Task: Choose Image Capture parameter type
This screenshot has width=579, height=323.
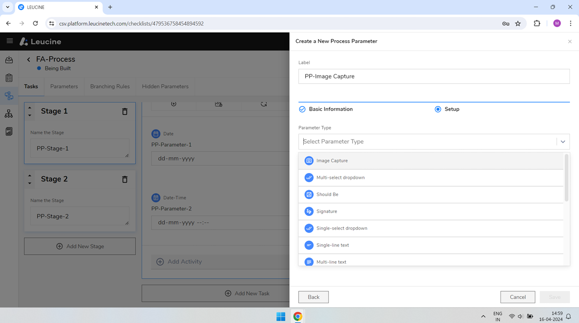Action: coord(431,161)
